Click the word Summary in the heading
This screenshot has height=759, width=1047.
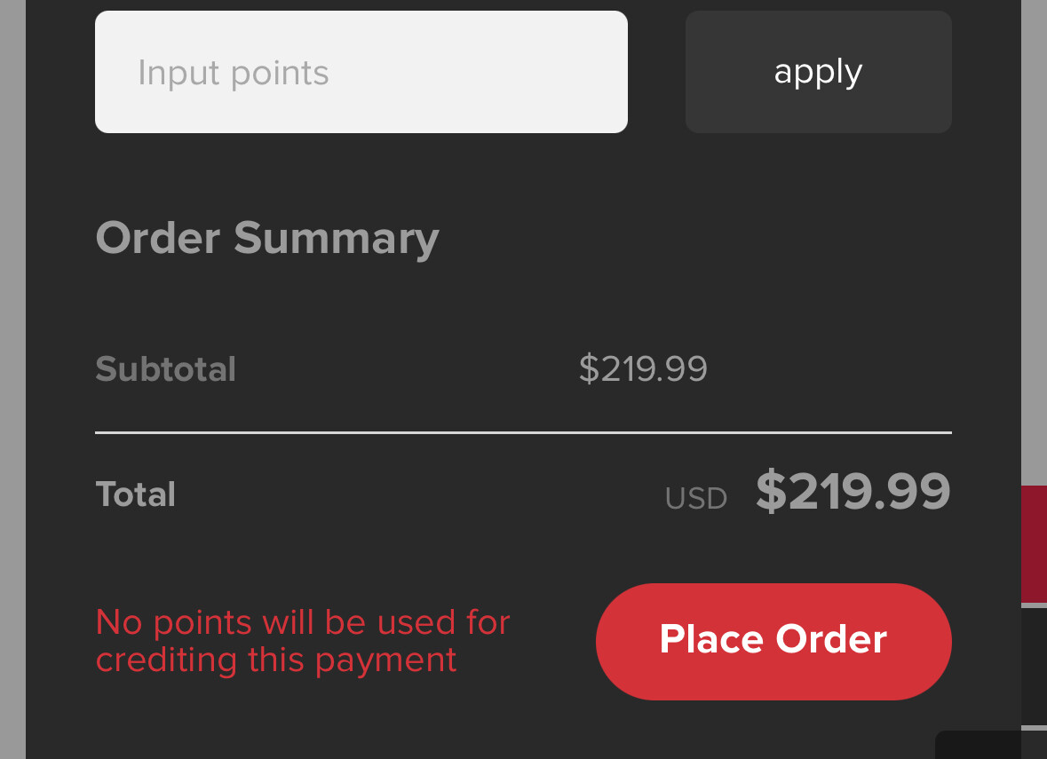click(x=336, y=238)
